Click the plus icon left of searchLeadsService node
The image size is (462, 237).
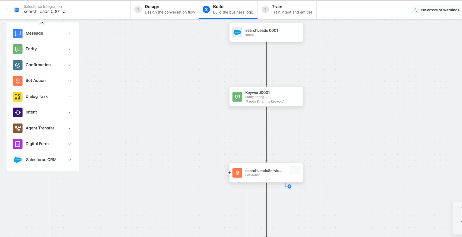click(x=229, y=173)
